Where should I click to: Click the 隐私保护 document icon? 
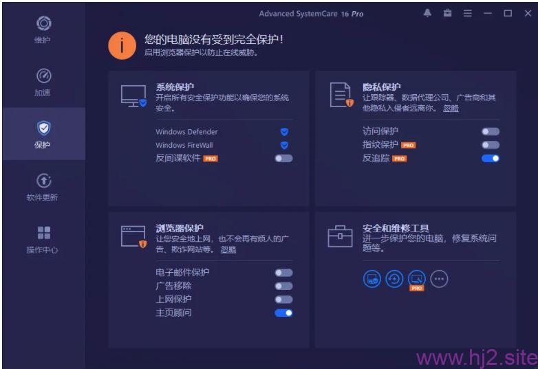[x=341, y=95]
